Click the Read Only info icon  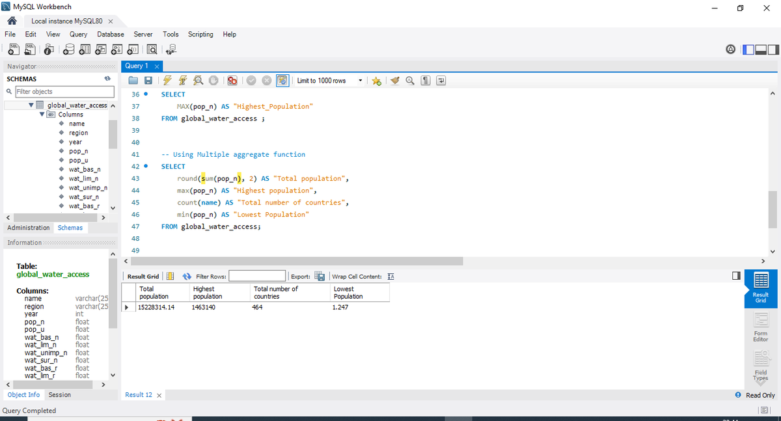[x=738, y=395]
